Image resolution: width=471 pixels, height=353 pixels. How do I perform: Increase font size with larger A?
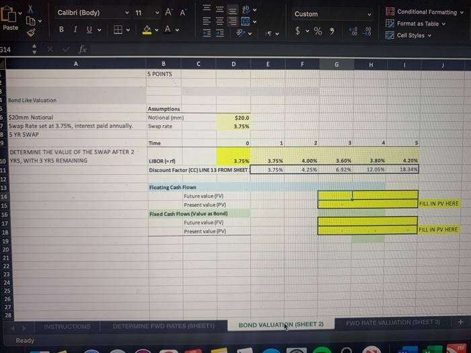(x=168, y=12)
